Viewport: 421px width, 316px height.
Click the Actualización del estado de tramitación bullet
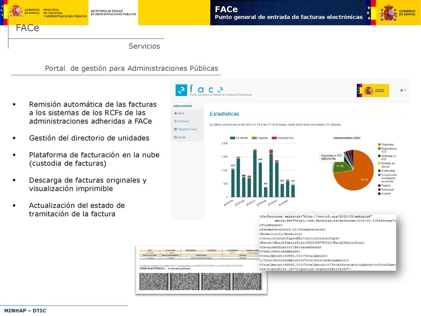(x=77, y=209)
